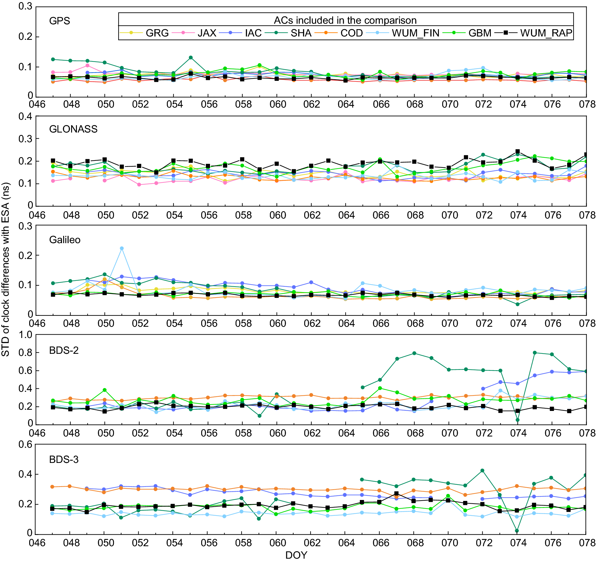This screenshot has height=562, width=596.
Task: Click the GRG legend entry
Action: [x=144, y=33]
